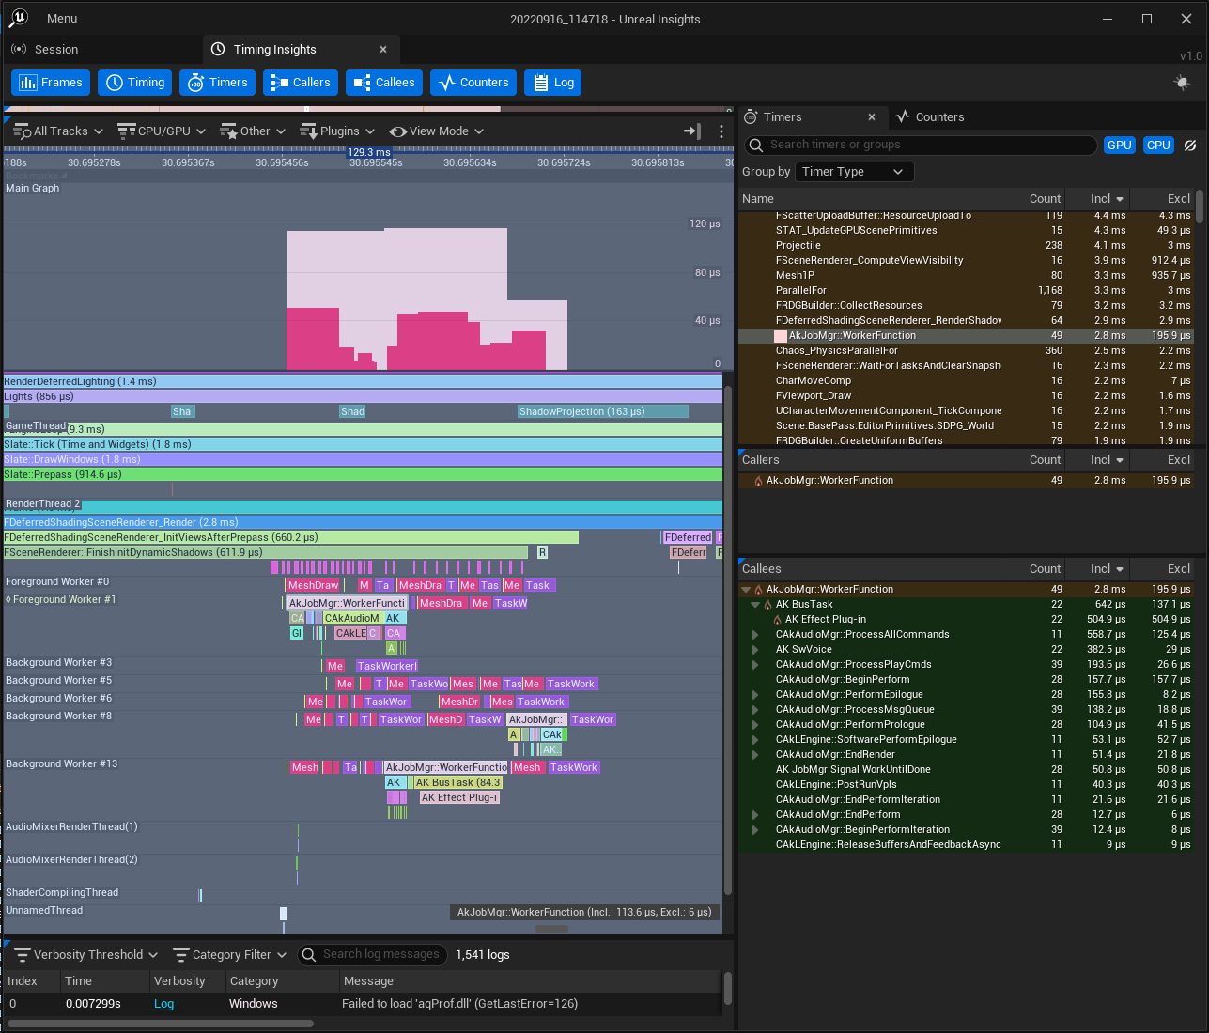Image resolution: width=1209 pixels, height=1033 pixels.
Task: Open the Timer Type group-by combo box
Action: pos(854,172)
